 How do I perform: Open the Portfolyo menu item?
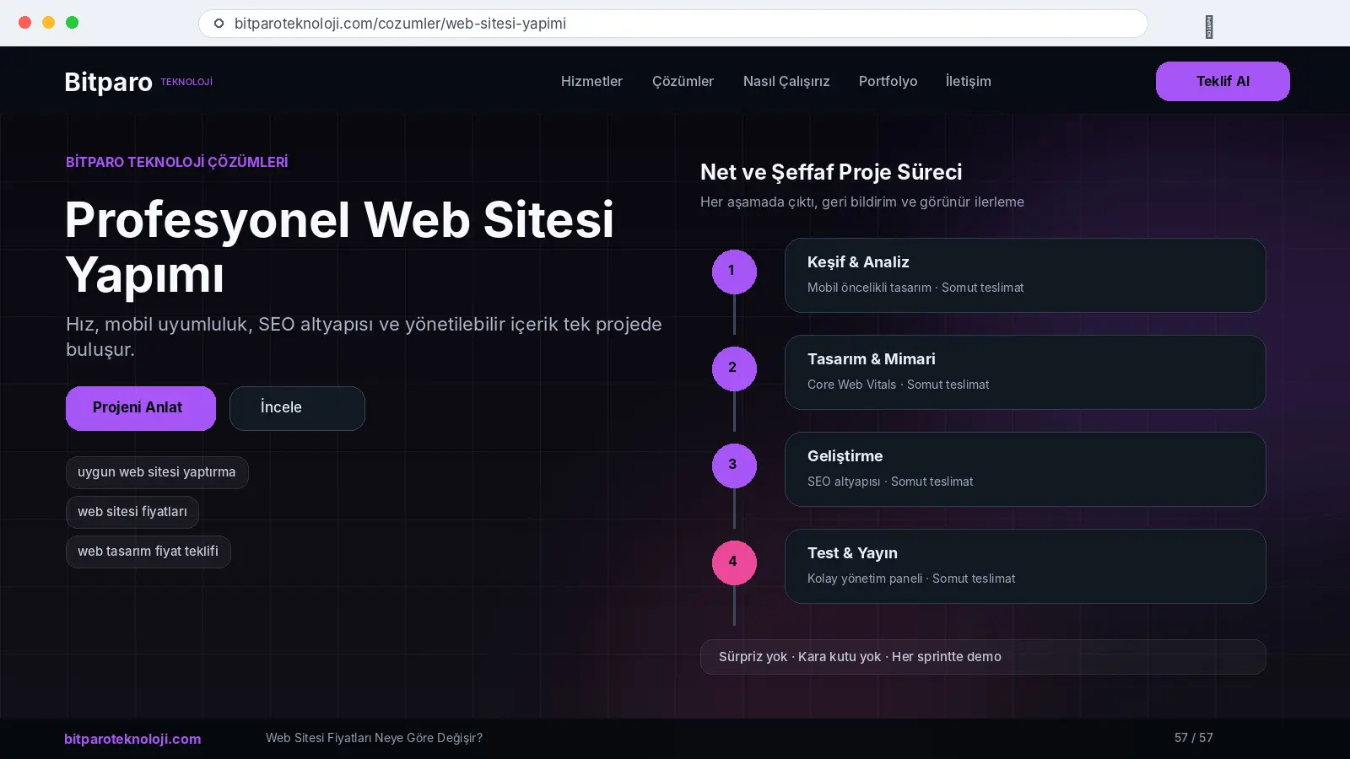[x=888, y=81]
